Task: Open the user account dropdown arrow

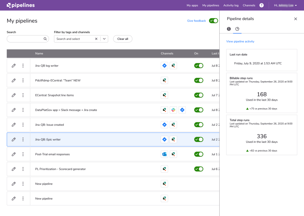Action: click(296, 5)
